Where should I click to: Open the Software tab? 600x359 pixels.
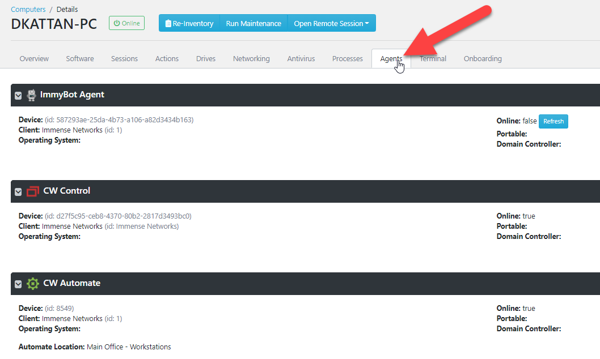[80, 59]
